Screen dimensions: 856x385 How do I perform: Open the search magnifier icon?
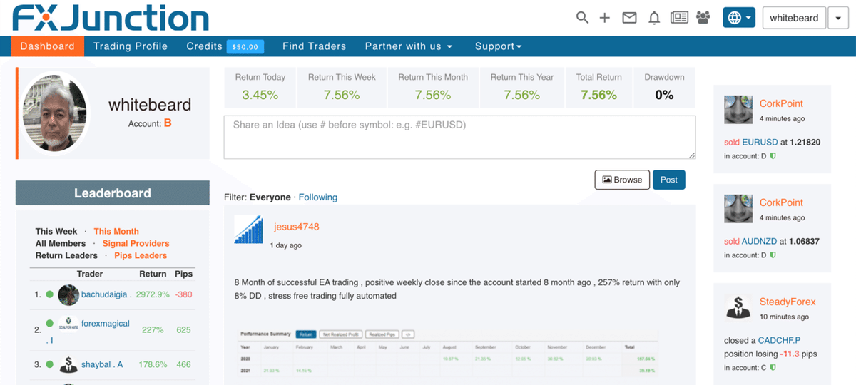pyautogui.click(x=583, y=18)
